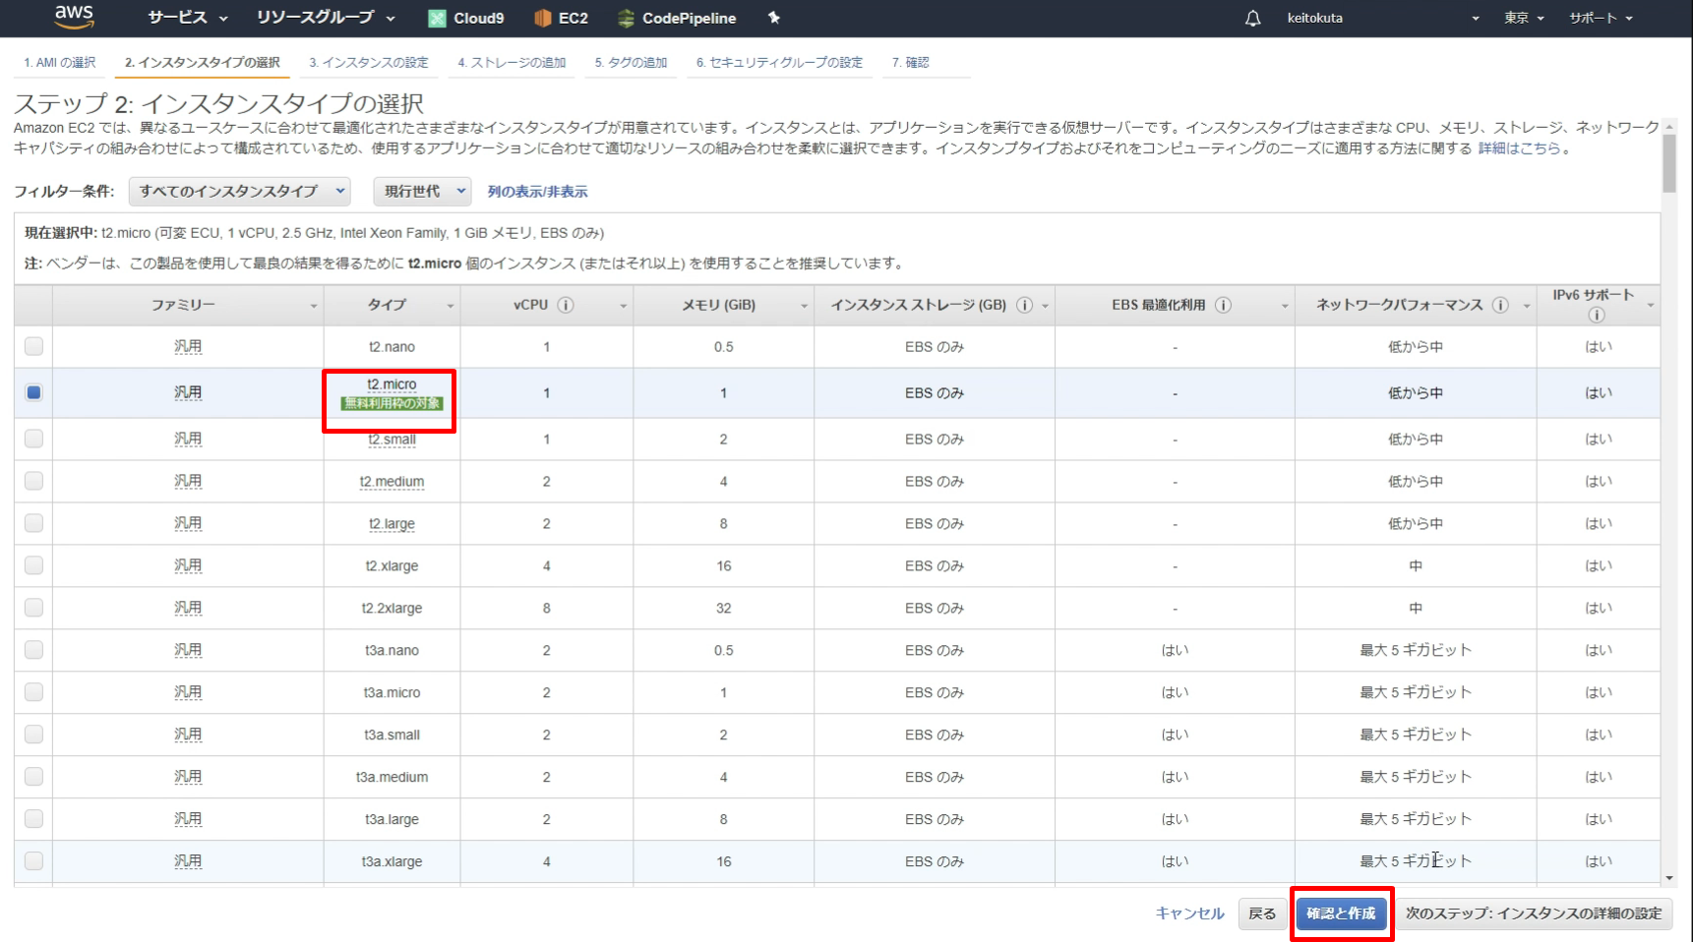
Task: Select the t3a.small row checkbox
Action: (x=33, y=735)
